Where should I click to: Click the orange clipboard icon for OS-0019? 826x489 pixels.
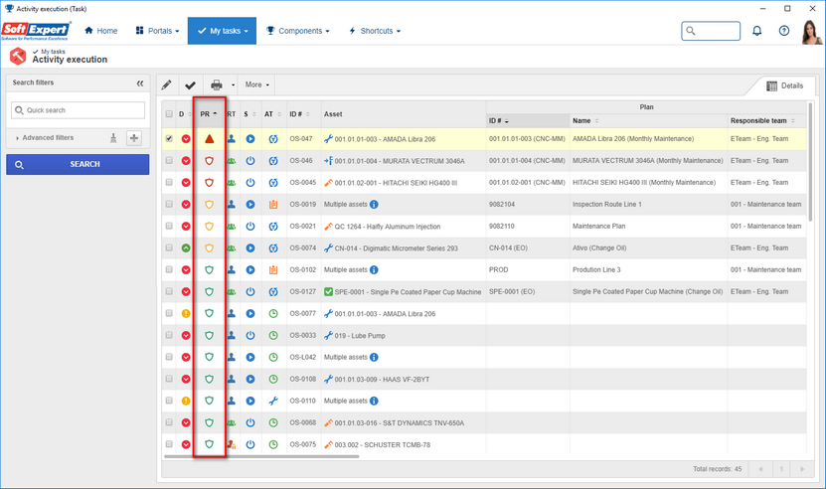tap(273, 205)
